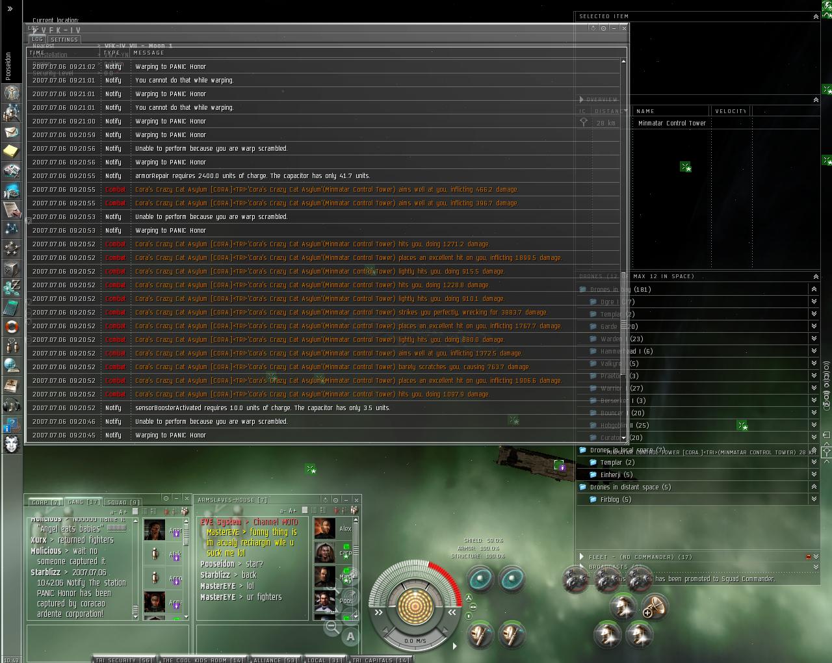Activate the dish-with-plus sensor module

tap(655, 607)
